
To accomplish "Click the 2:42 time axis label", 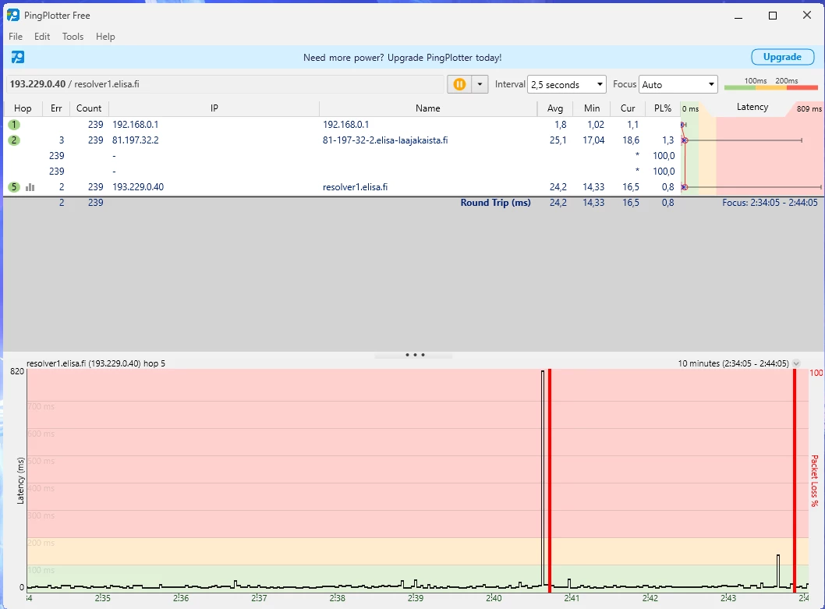I will coord(650,598).
